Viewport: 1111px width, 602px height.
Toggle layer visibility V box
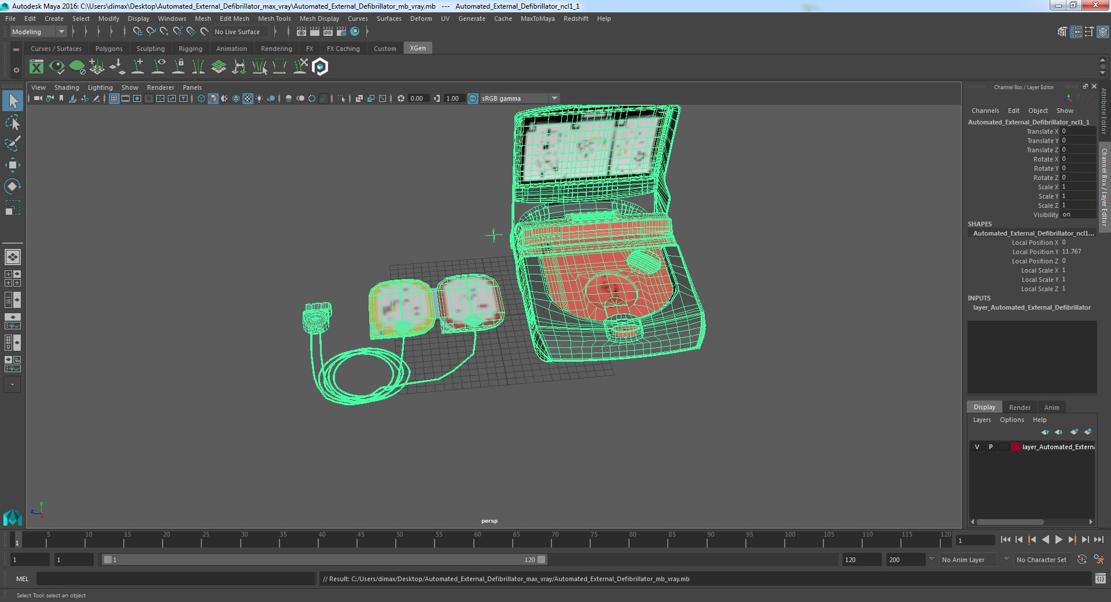pyautogui.click(x=977, y=447)
